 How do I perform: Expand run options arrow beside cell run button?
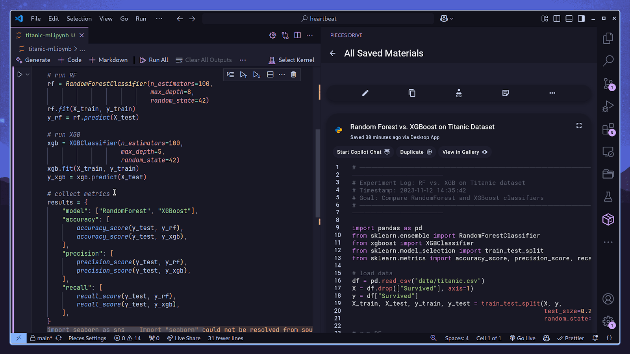[x=28, y=74]
